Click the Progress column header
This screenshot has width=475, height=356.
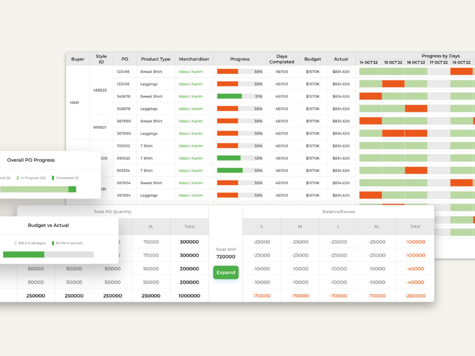pos(239,59)
